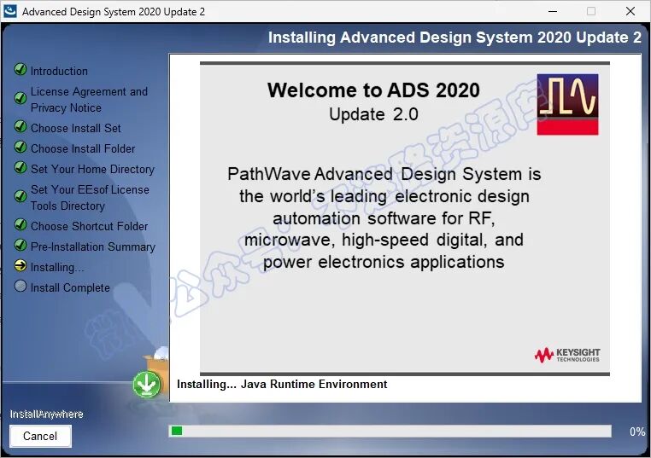Click the 'Welcome to ADS 2020' heading
651x458 pixels.
click(x=373, y=90)
